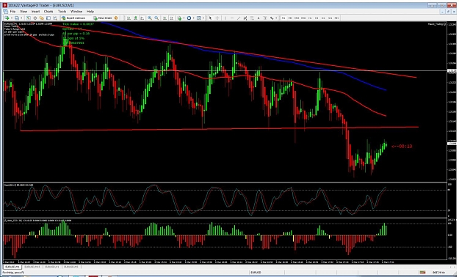Select the Fibonacci retracement tool

click(x=252, y=18)
